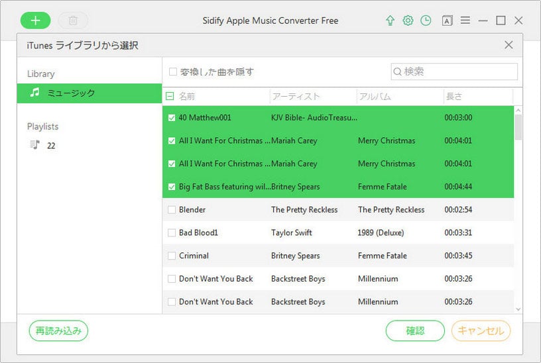541x363 pixels.
Task: Toggle the 変換した曲を隠す checkbox
Action: click(x=173, y=72)
